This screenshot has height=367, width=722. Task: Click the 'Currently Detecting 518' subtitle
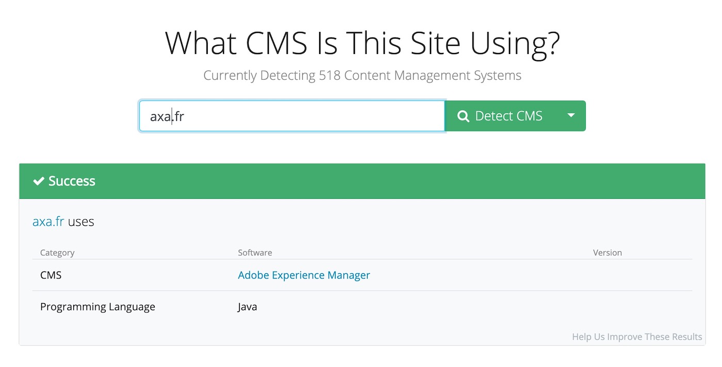click(362, 76)
